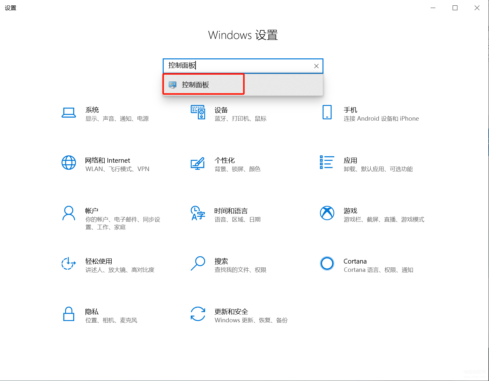Go to 应用 settings title

[x=350, y=160]
